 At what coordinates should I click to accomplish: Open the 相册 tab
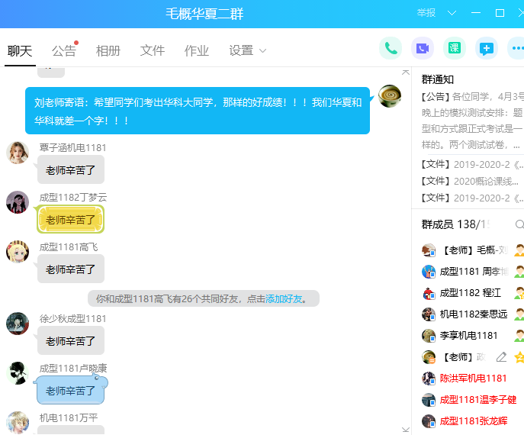(108, 51)
